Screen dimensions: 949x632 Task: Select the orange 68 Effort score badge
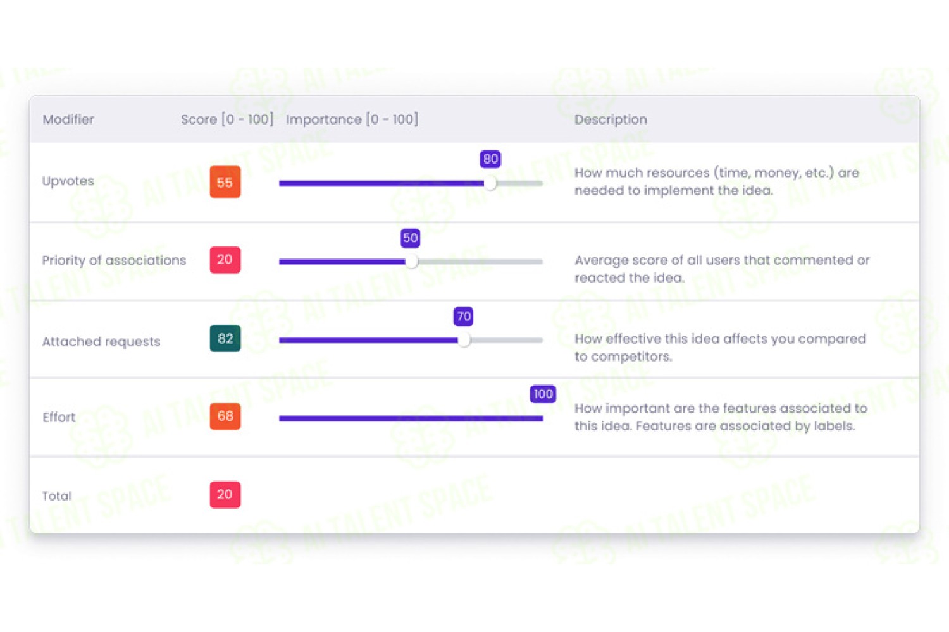coord(225,416)
